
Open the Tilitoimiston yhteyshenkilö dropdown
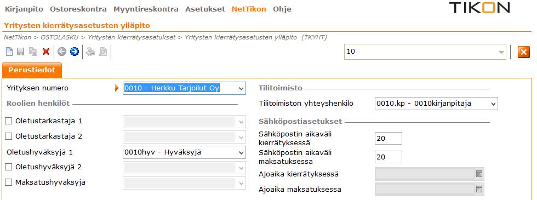tap(493, 104)
